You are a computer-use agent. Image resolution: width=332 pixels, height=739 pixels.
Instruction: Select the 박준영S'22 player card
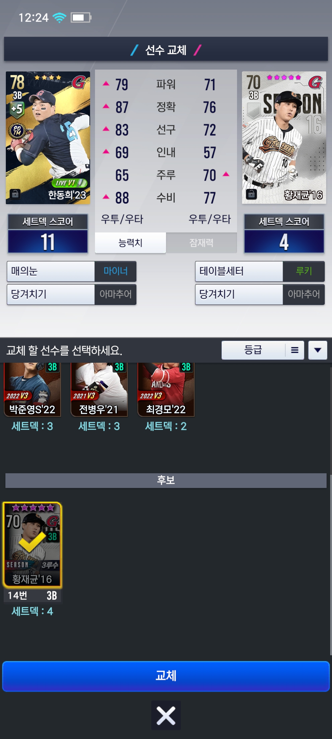pyautogui.click(x=32, y=390)
